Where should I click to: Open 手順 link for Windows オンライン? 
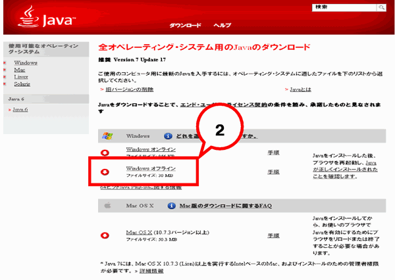coord(273,152)
